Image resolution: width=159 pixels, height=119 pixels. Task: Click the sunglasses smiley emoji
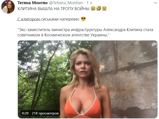[x=83, y=19]
